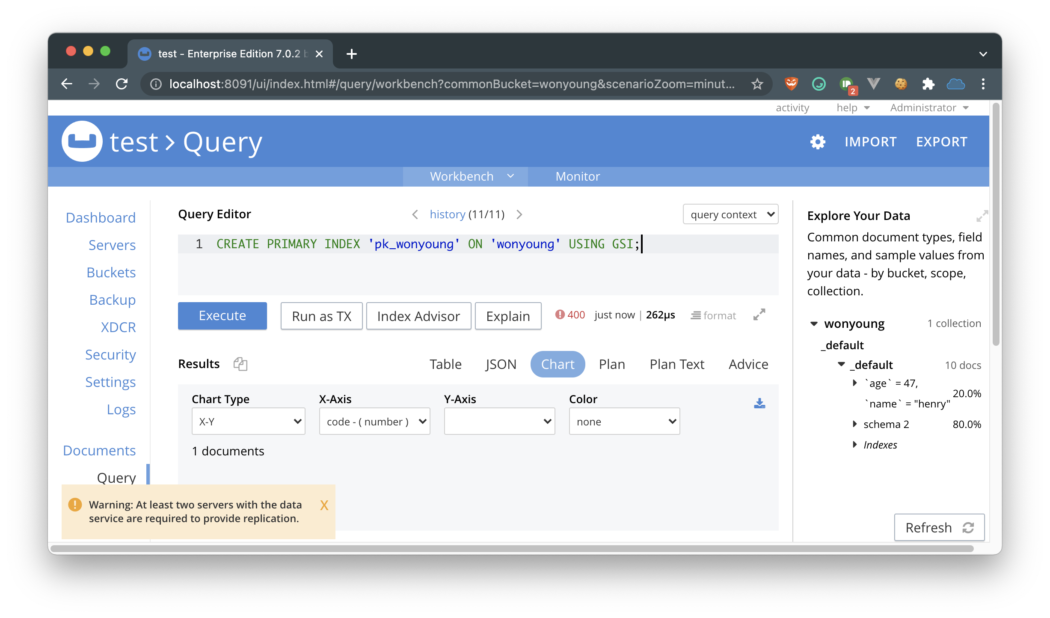
Task: Open the Monitor tab
Action: (x=577, y=176)
